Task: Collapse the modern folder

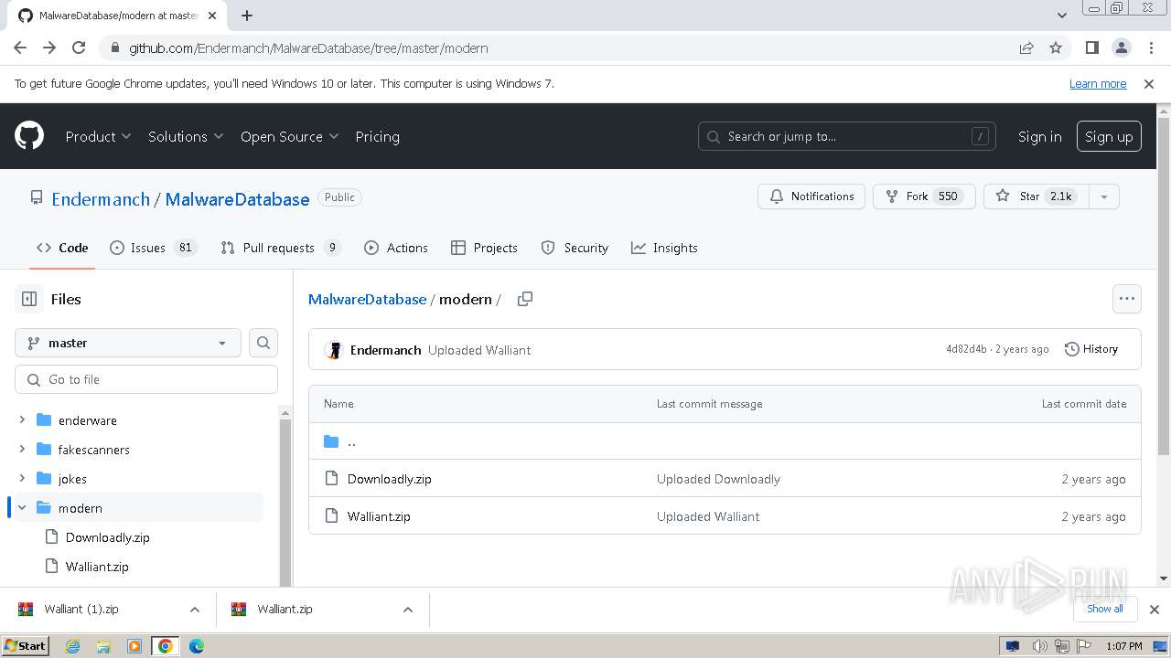Action: tap(22, 508)
